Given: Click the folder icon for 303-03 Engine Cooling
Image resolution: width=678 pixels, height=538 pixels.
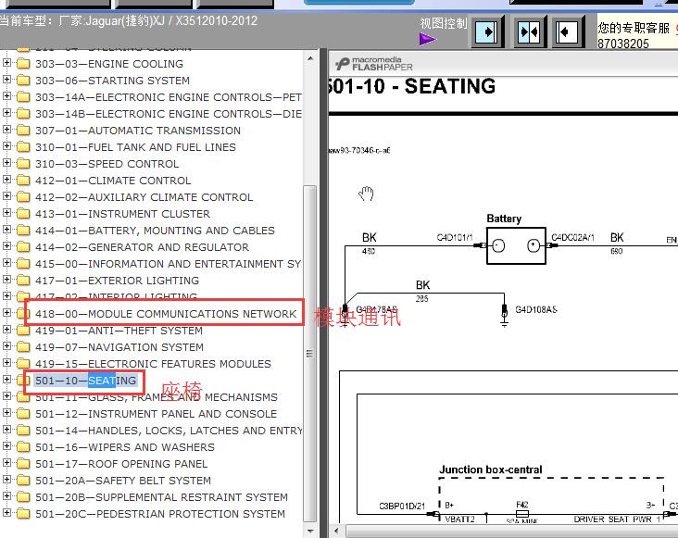Looking at the screenshot, I should tap(23, 64).
